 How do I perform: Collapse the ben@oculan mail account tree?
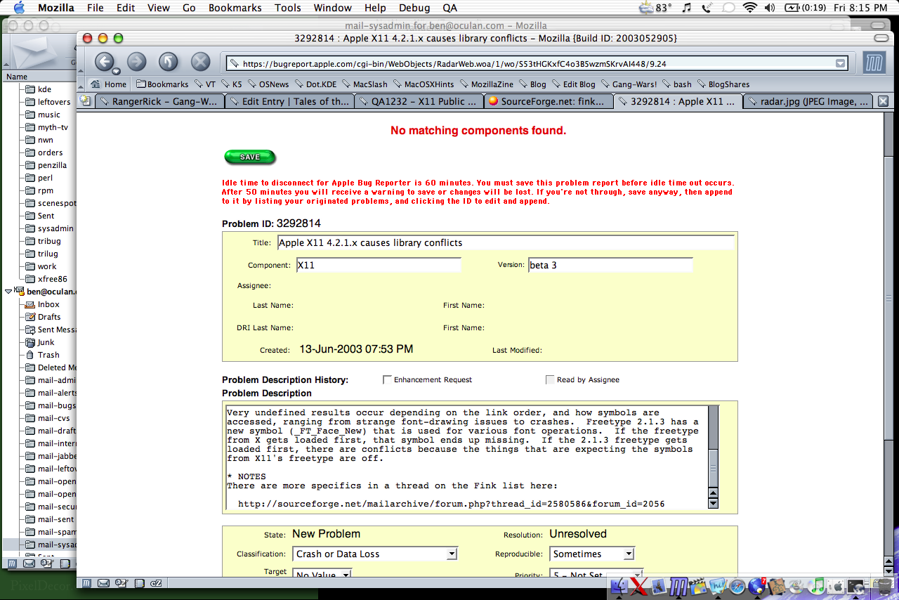click(x=8, y=292)
